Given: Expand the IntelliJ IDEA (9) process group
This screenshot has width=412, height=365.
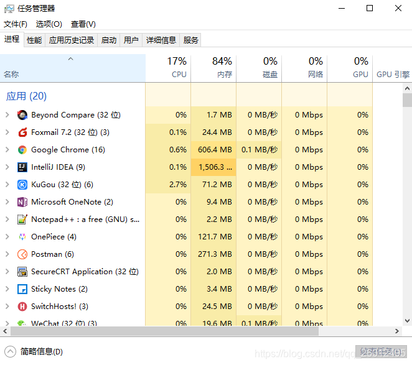Looking at the screenshot, I should click(x=7, y=167).
